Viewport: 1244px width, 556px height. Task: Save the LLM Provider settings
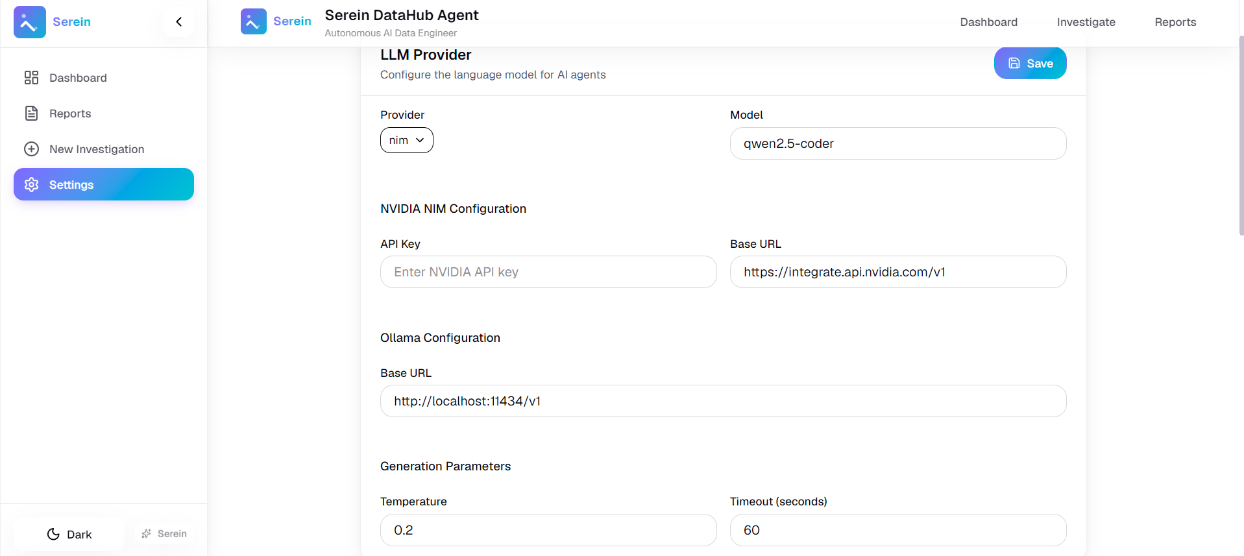(1031, 64)
